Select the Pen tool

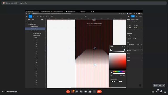pyautogui.click(x=40, y=16)
